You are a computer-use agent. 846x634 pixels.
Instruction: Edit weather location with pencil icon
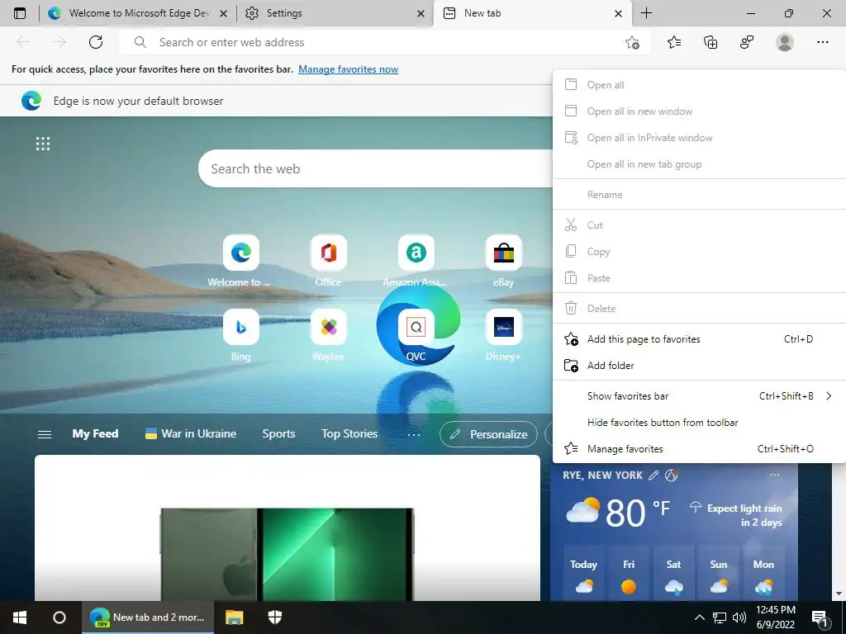point(654,475)
